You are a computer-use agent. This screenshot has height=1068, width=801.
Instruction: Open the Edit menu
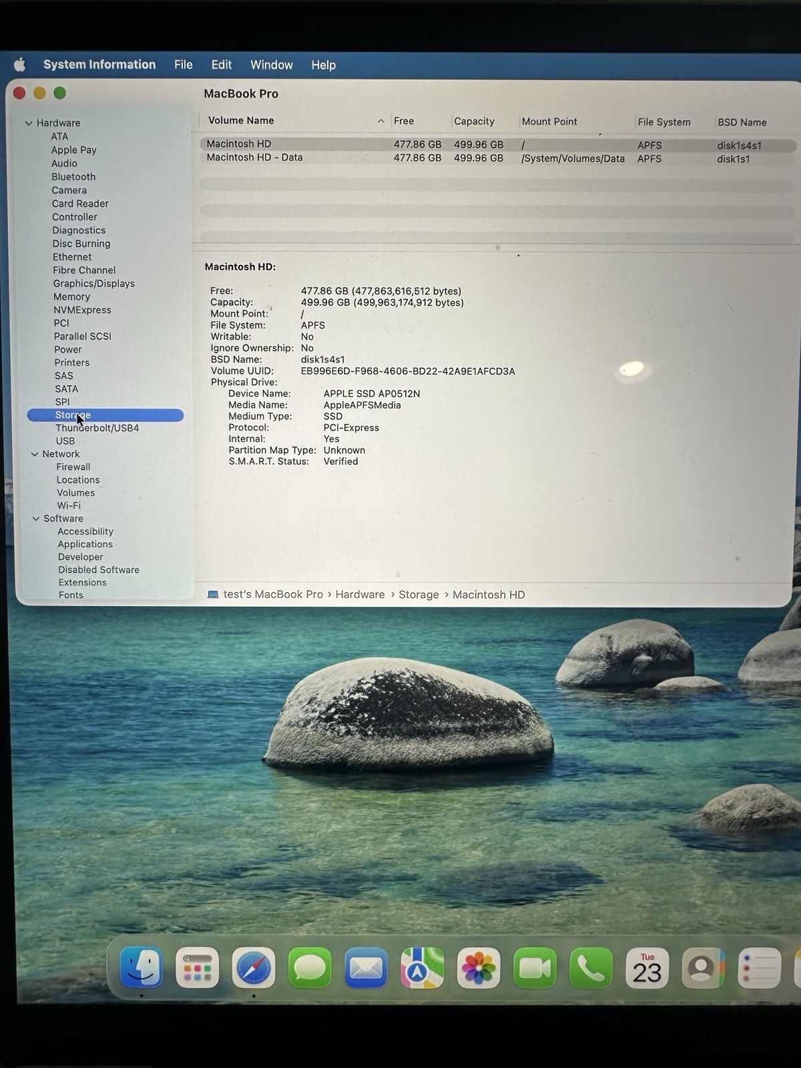222,65
